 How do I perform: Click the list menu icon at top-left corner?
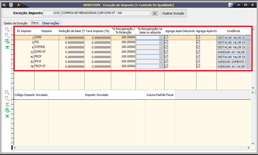[4, 5]
